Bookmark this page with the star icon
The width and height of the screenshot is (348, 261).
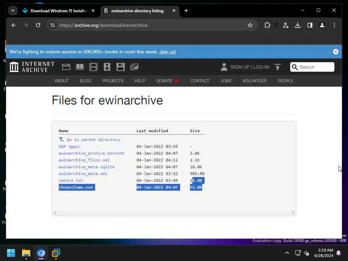pos(250,25)
